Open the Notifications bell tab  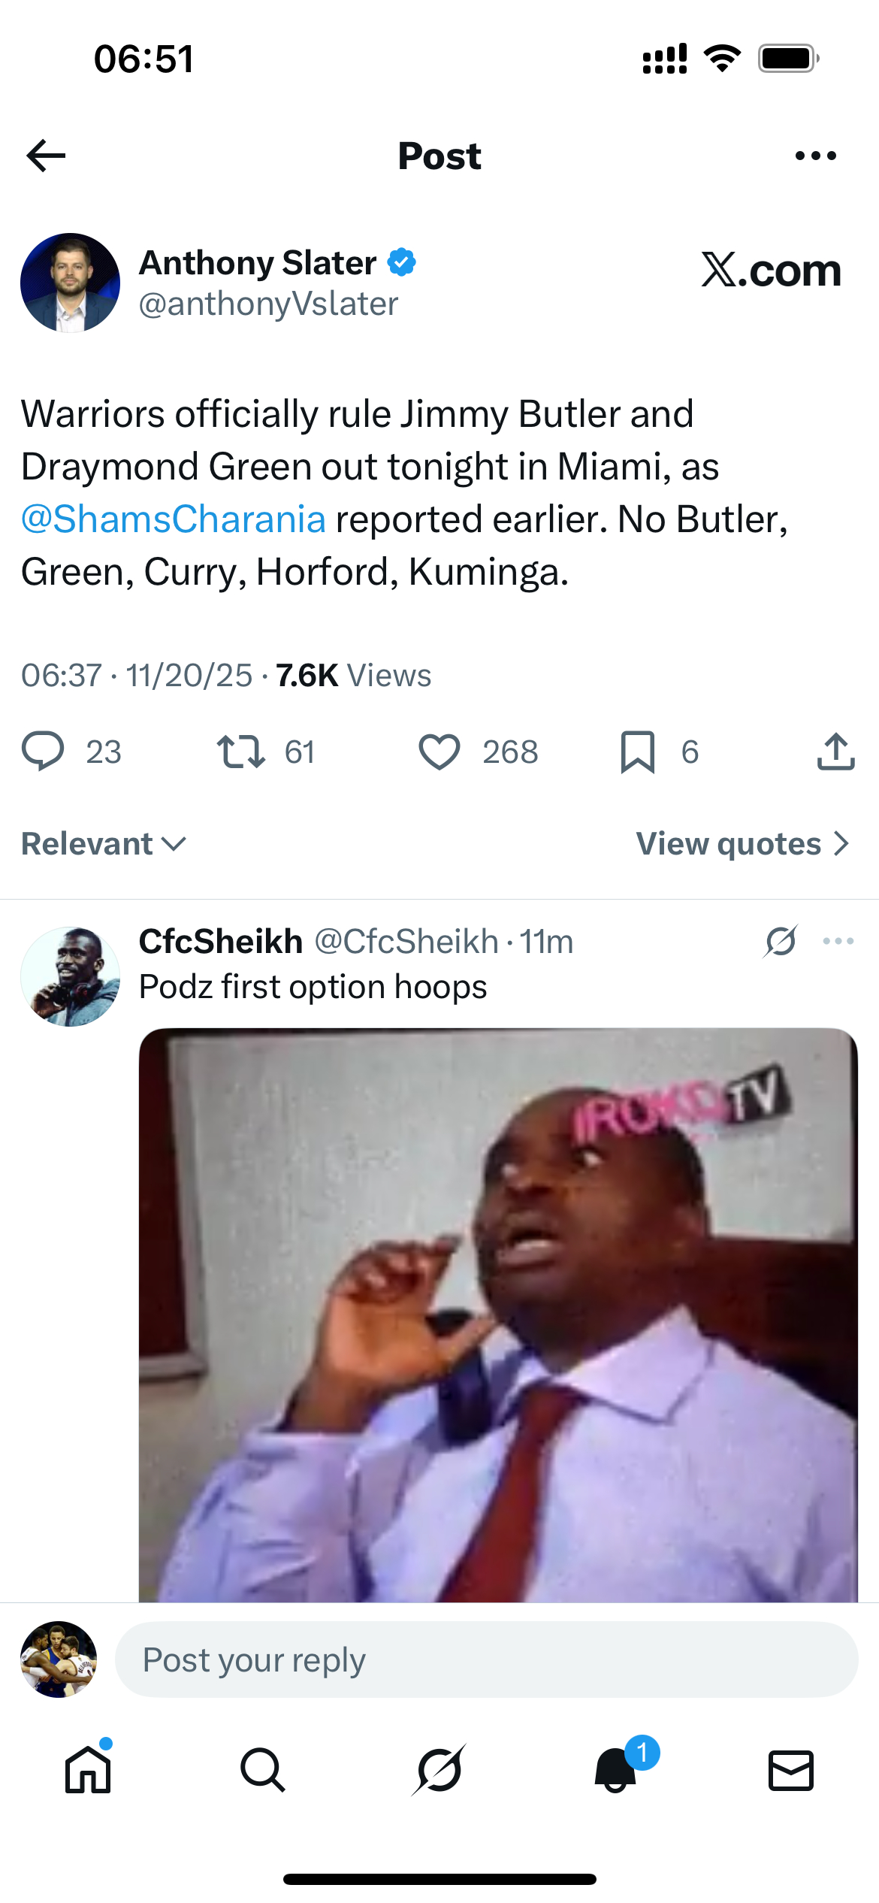pyautogui.click(x=616, y=1770)
